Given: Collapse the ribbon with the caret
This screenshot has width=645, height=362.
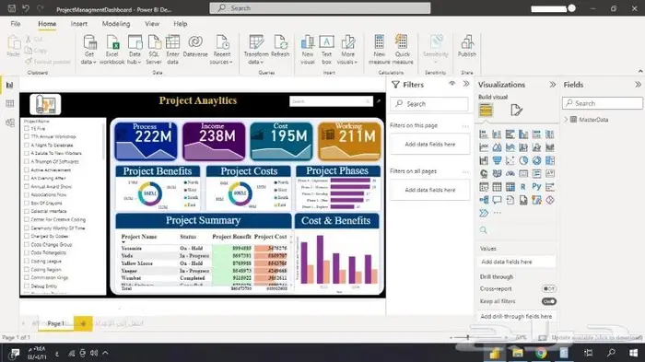Looking at the screenshot, I should pyautogui.click(x=640, y=72).
